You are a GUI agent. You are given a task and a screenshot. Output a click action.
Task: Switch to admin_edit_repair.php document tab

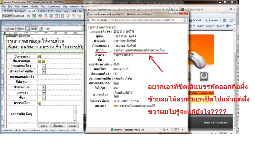click(17, 24)
